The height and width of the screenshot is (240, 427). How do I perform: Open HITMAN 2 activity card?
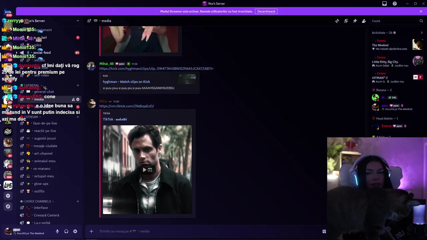point(398,77)
